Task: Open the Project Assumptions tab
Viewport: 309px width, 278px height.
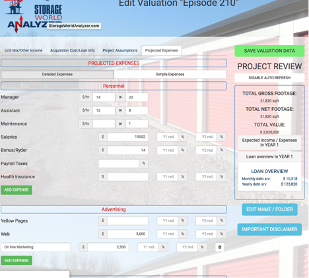Action: click(x=120, y=50)
